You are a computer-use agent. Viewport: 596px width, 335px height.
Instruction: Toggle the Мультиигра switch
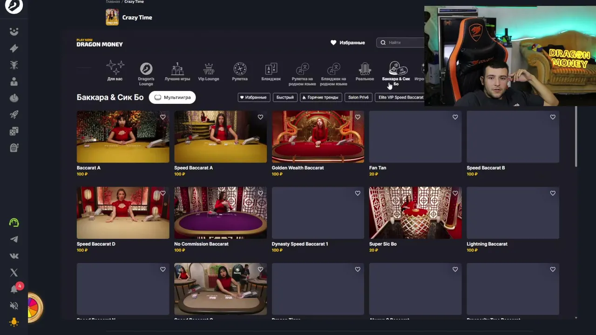pyautogui.click(x=172, y=97)
